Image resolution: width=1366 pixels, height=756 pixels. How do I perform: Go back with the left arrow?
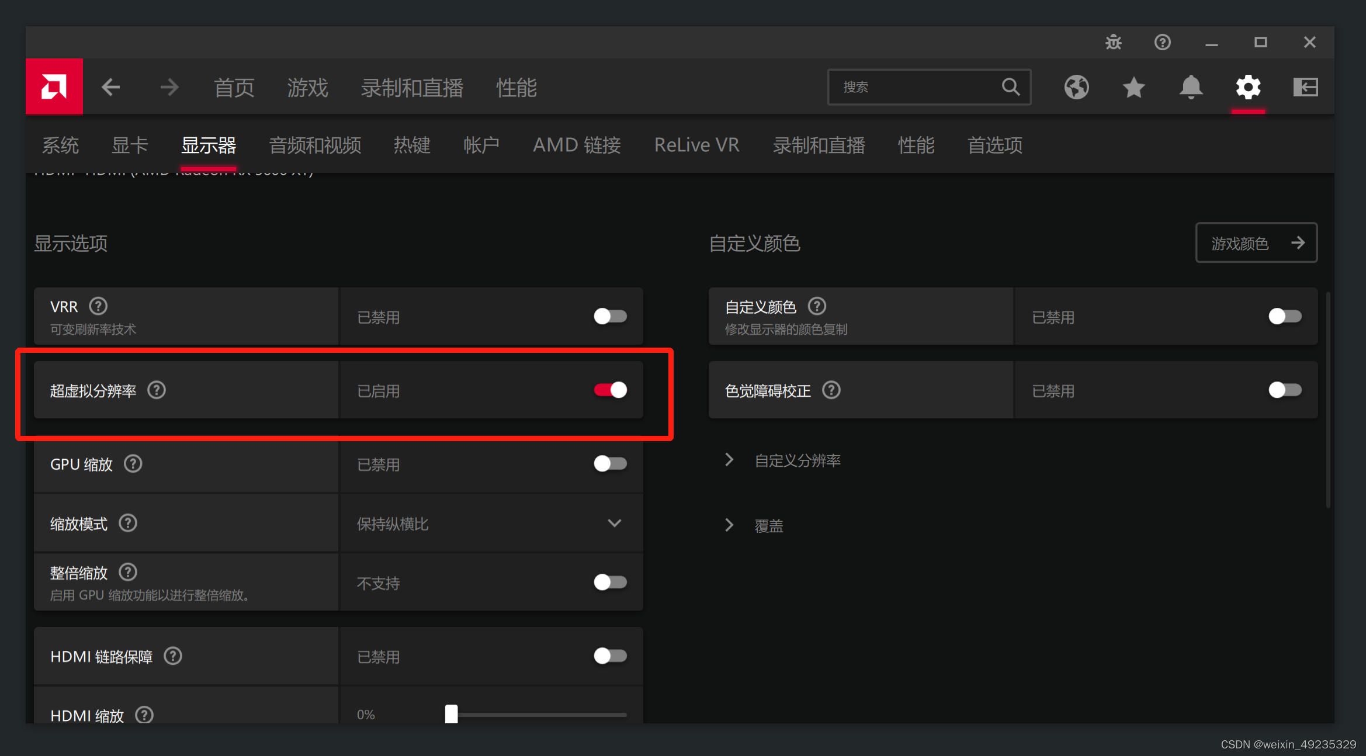(x=110, y=88)
